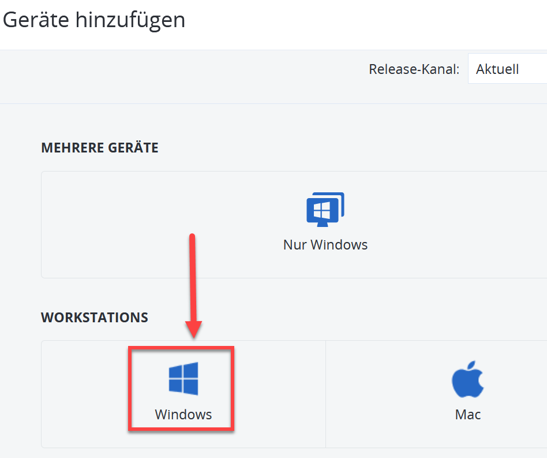The image size is (547, 458).
Task: Click the "WORKSTATIONS" section heading
Action: point(95,317)
